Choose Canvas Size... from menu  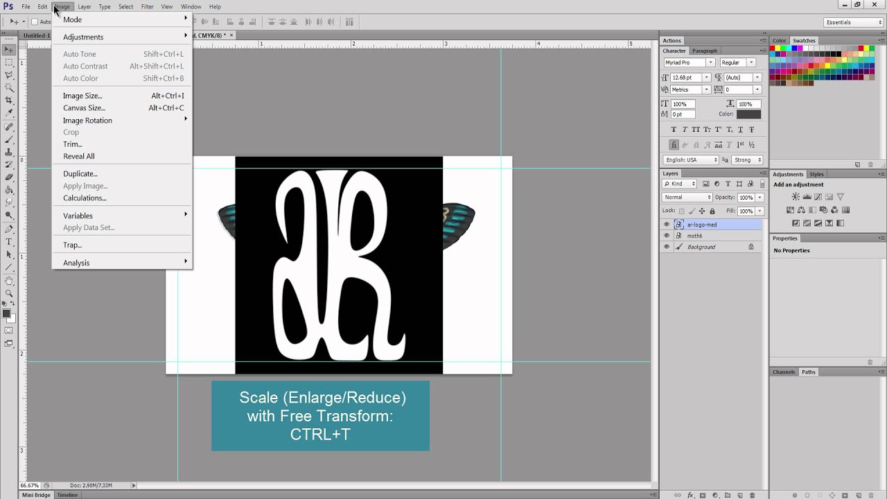coord(121,108)
